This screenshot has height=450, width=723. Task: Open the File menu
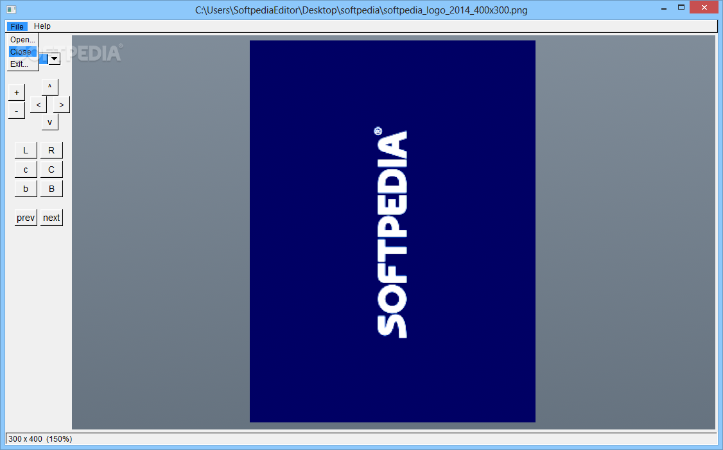click(x=17, y=26)
